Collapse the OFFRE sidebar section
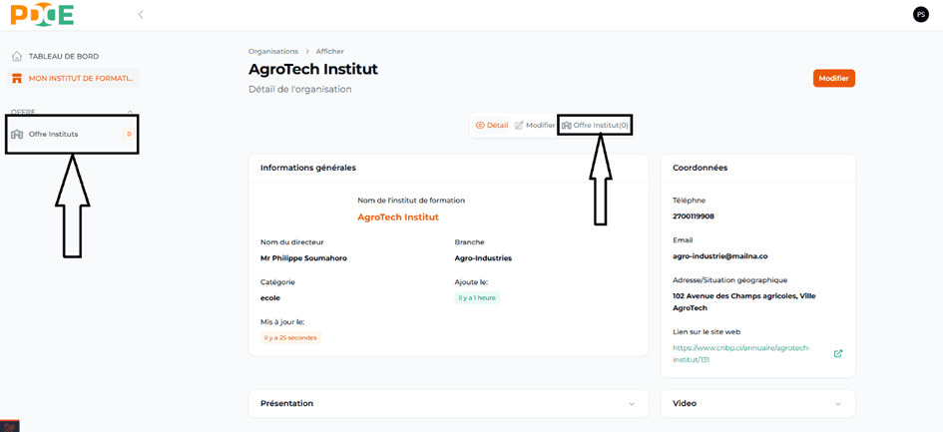 130,112
